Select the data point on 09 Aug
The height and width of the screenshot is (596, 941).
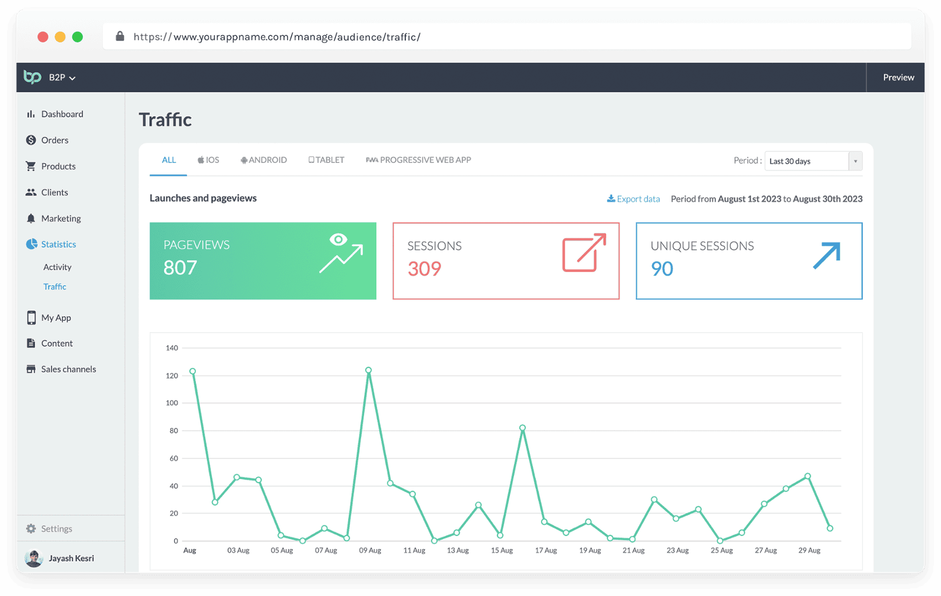point(368,371)
